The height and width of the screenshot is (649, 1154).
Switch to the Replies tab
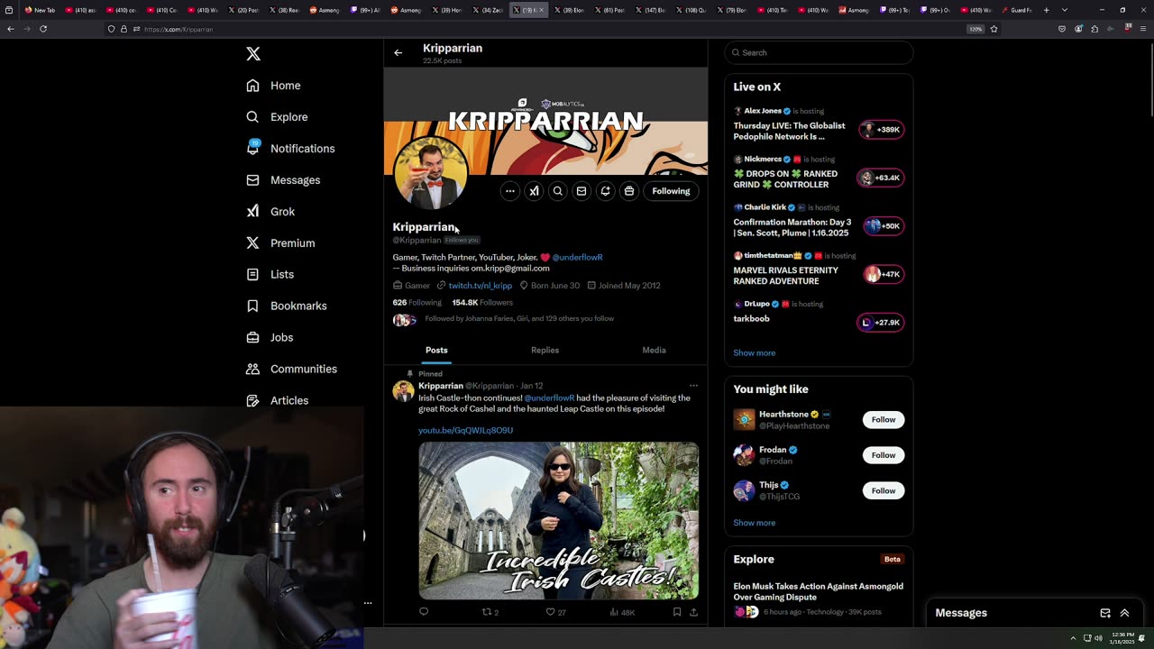(545, 350)
